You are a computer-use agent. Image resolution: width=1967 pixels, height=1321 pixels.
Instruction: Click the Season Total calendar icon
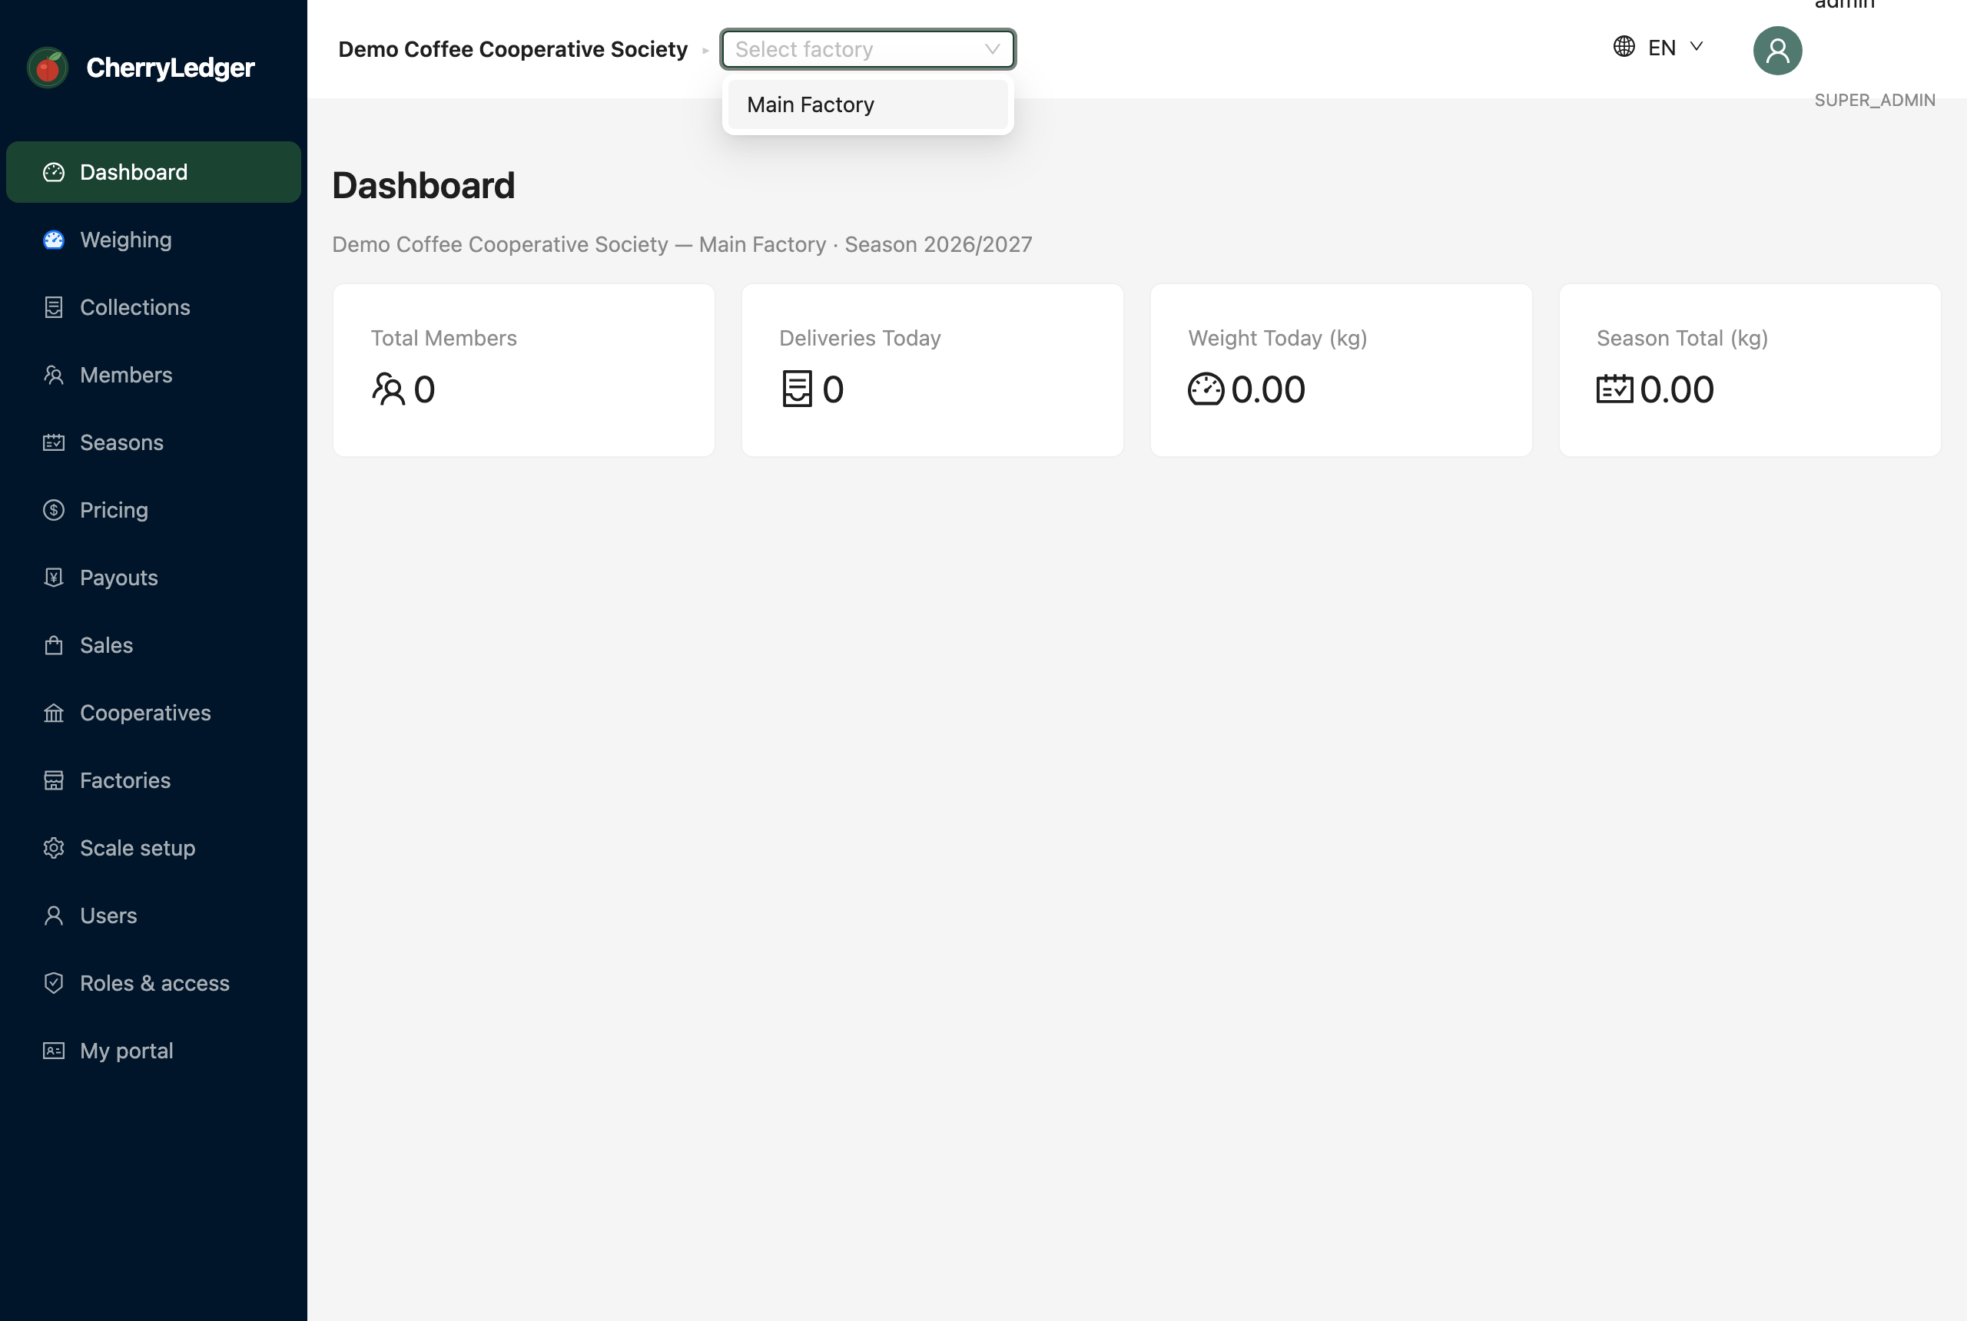(x=1615, y=389)
